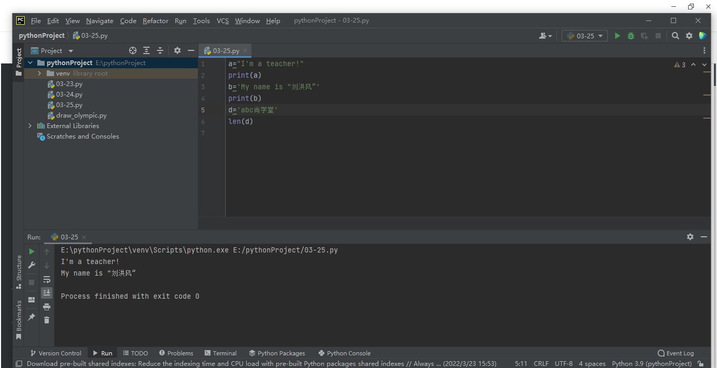Open the 03-25 run configuration dropdown
717x368 pixels.
click(x=585, y=36)
